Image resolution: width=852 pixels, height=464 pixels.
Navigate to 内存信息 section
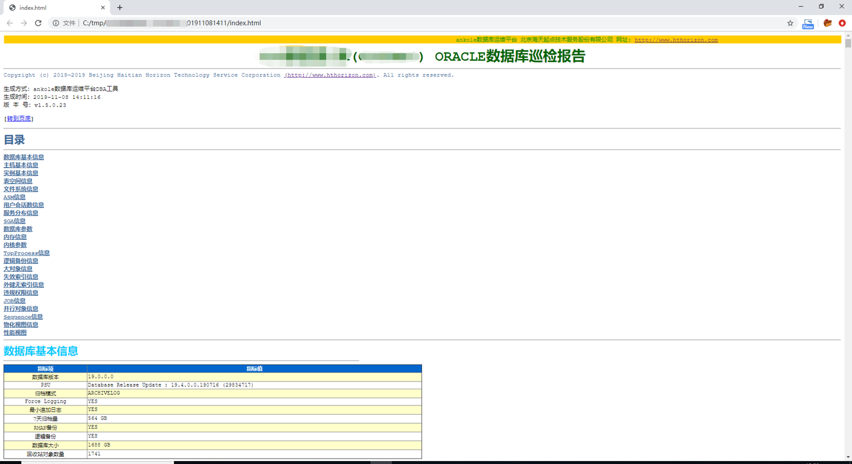15,237
